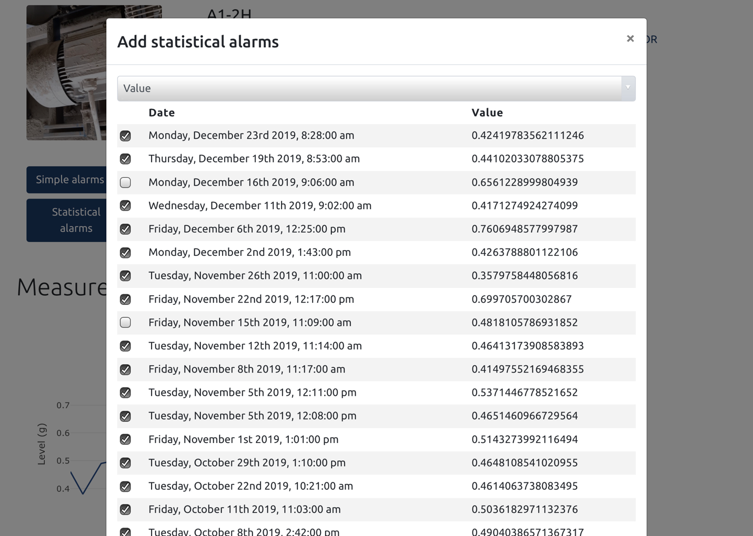Uncheck Wednesday, December 11th 2019 row
The image size is (753, 536).
click(125, 205)
